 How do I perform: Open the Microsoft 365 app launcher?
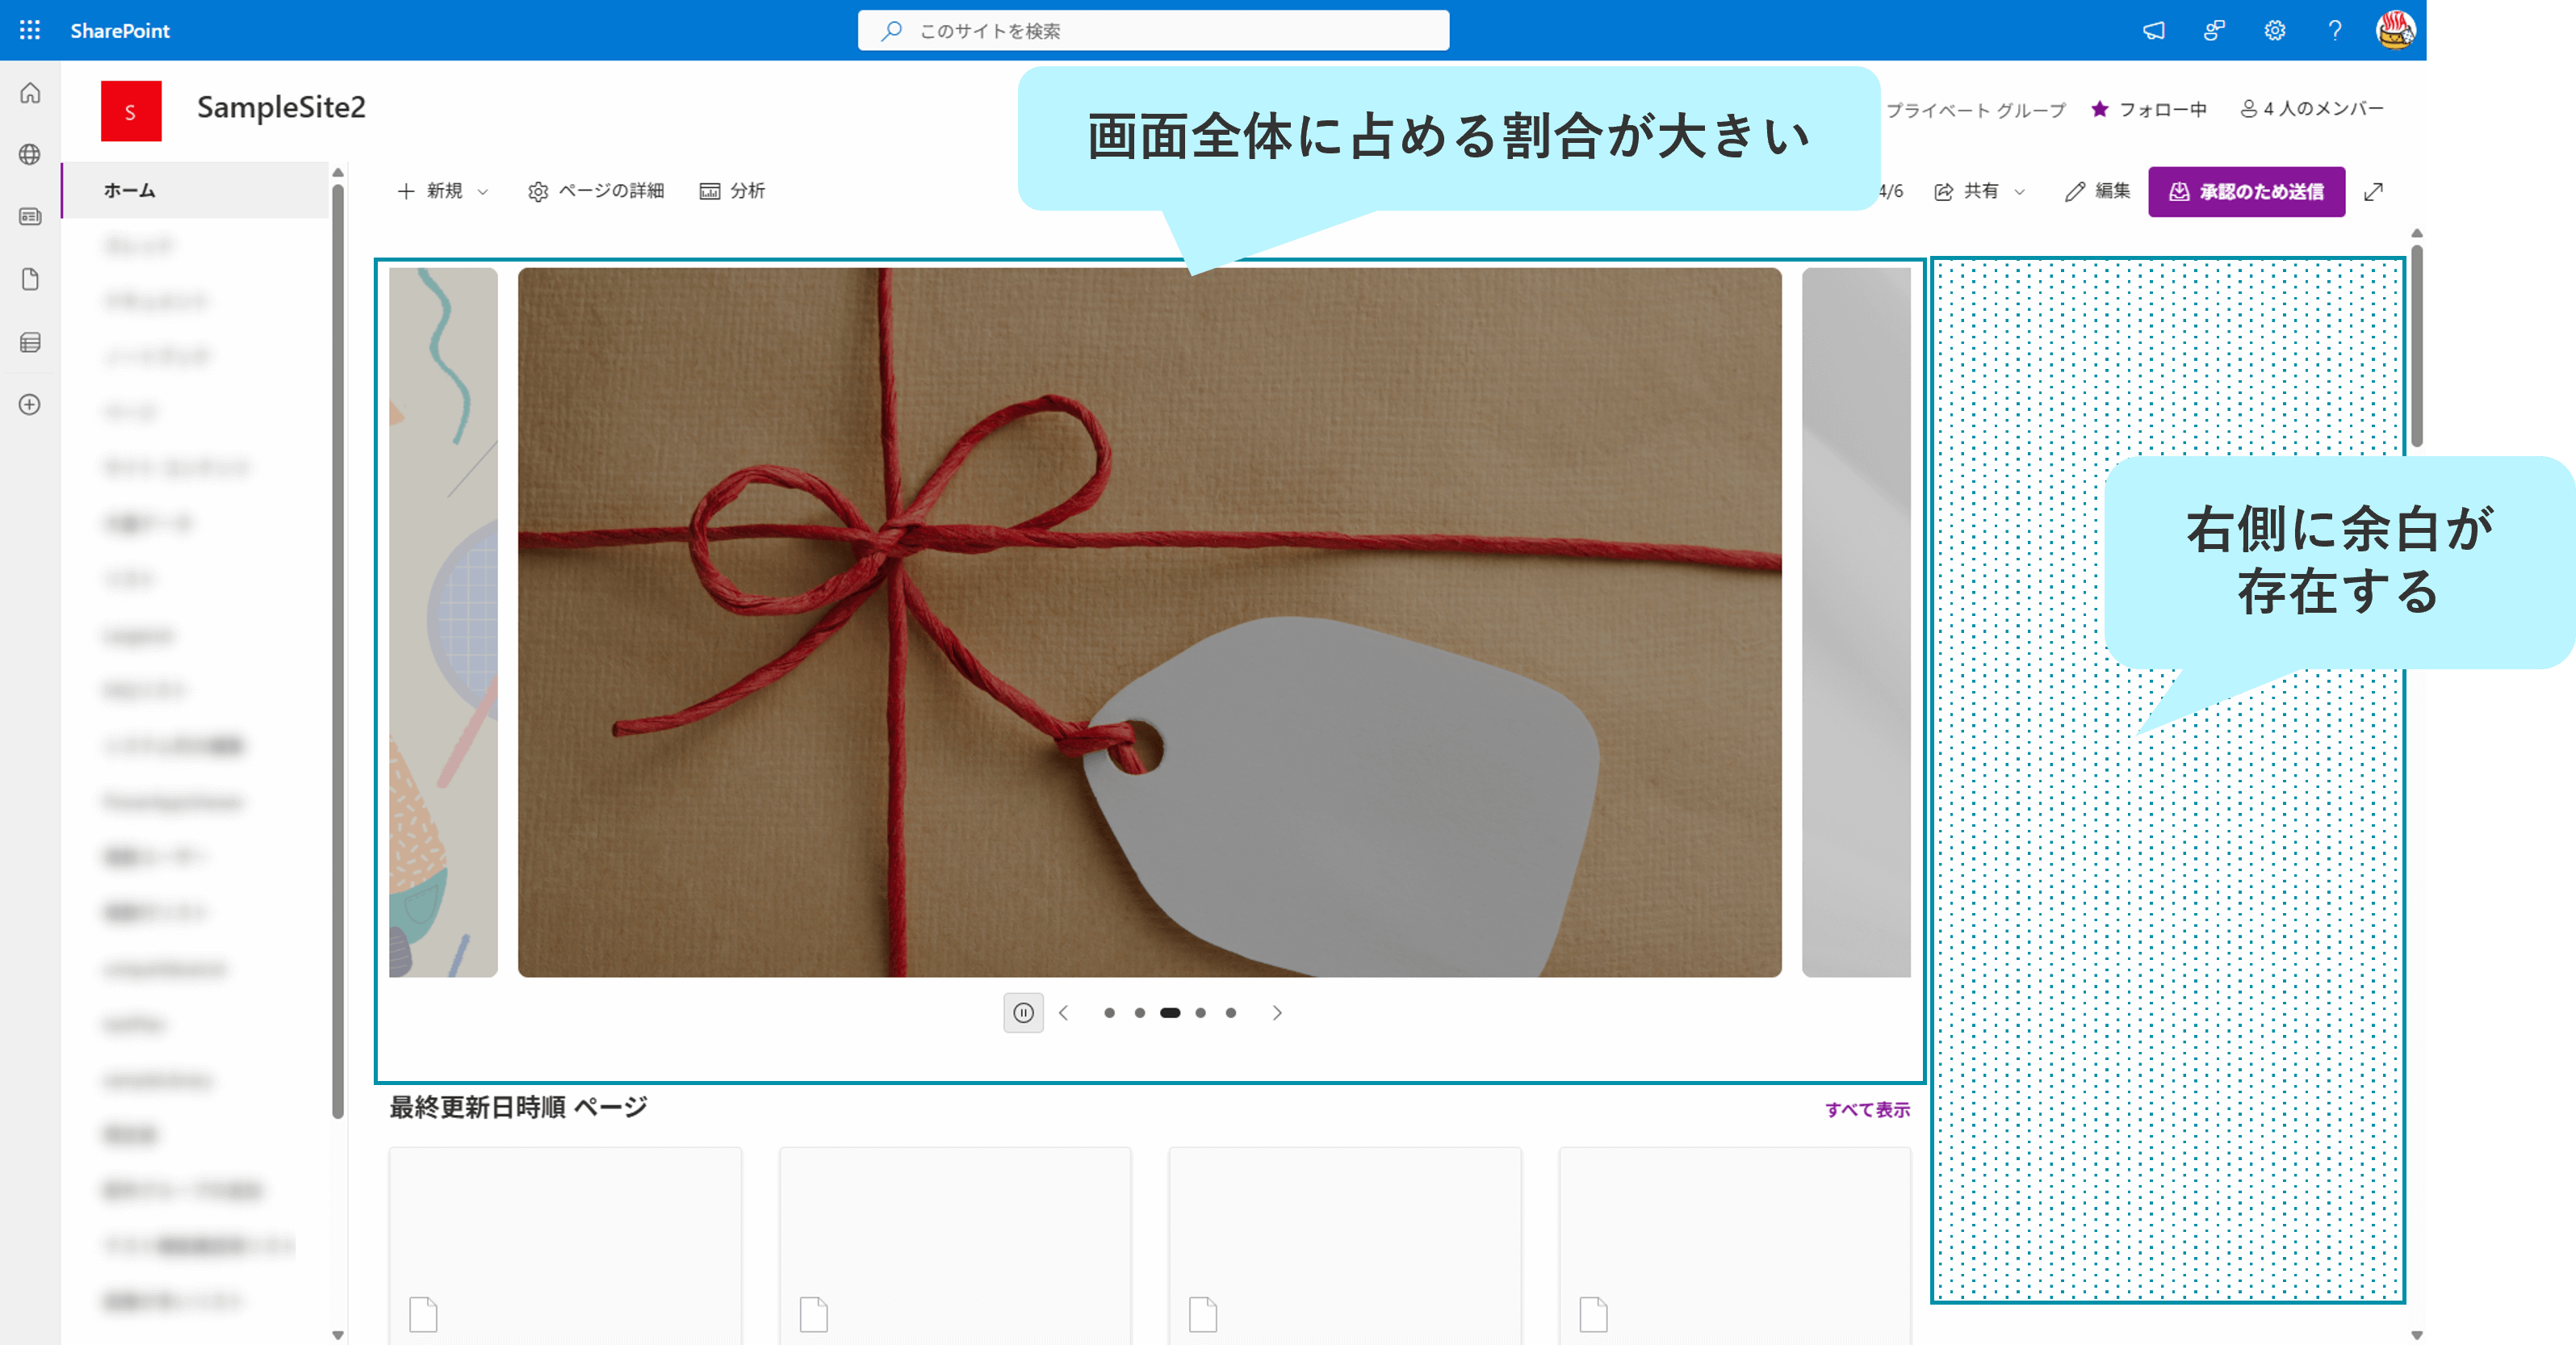click(29, 30)
